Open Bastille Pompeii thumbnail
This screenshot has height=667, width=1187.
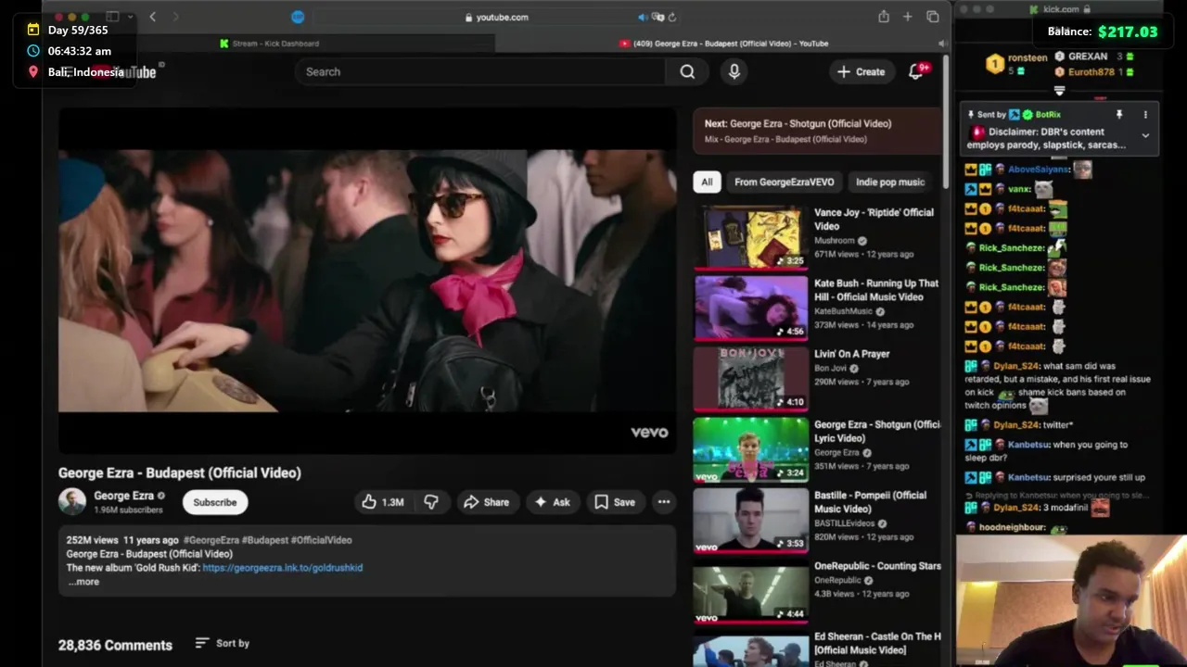point(751,520)
